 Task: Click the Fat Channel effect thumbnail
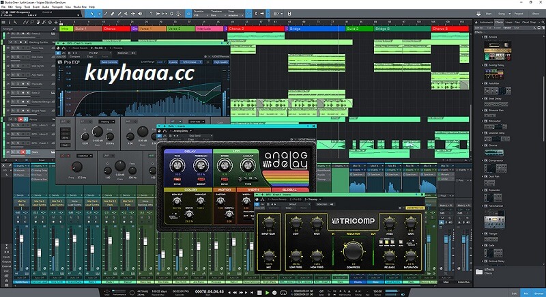494,218
